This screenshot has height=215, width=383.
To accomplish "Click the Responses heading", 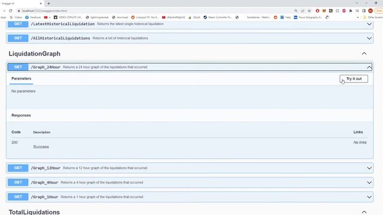I will pyautogui.click(x=21, y=115).
